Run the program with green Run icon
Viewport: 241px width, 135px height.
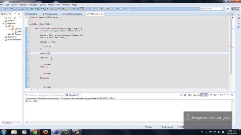[x=38, y=9]
